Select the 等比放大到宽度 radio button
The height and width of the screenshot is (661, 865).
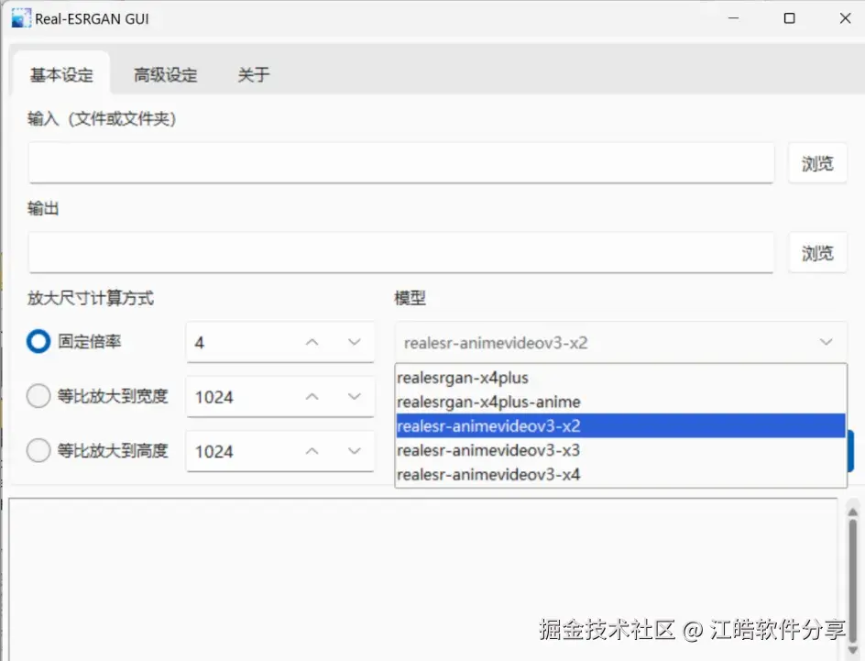click(x=38, y=396)
